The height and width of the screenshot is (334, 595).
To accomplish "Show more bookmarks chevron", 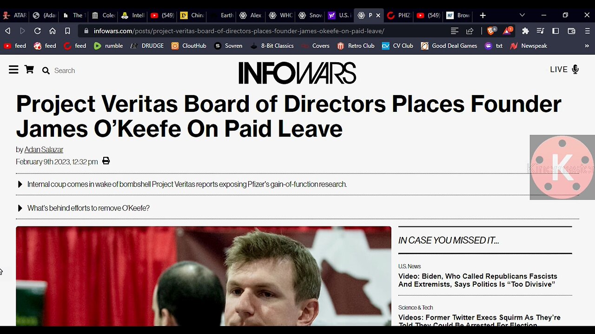I will [587, 46].
